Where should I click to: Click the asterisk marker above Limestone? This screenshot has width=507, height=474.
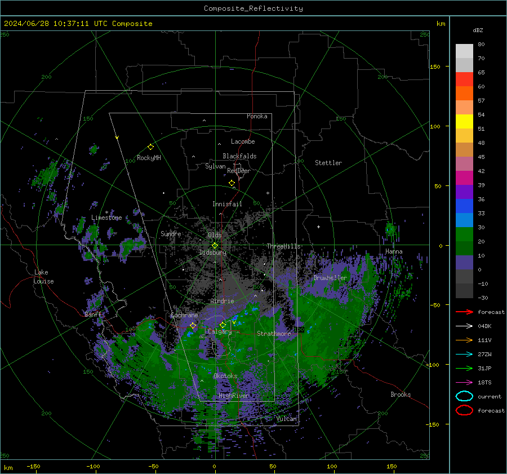pos(106,212)
